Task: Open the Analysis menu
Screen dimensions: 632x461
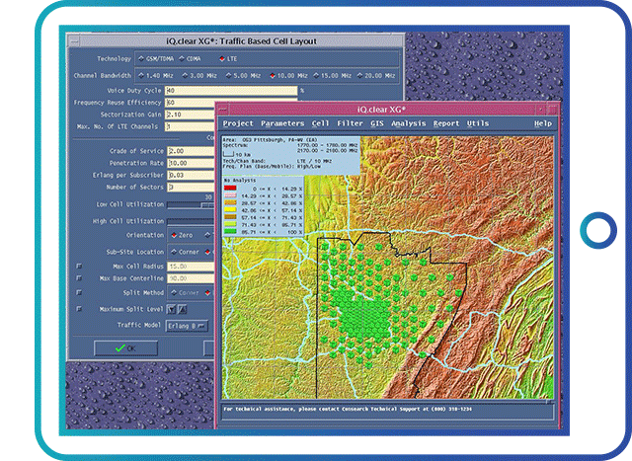Action: 408,123
